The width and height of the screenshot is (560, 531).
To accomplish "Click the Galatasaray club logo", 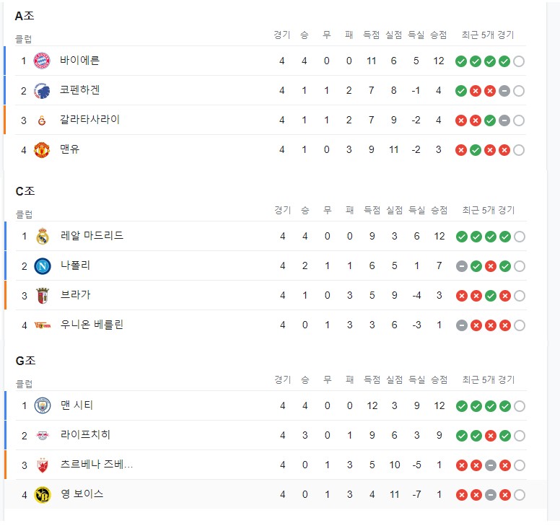I will 42,120.
